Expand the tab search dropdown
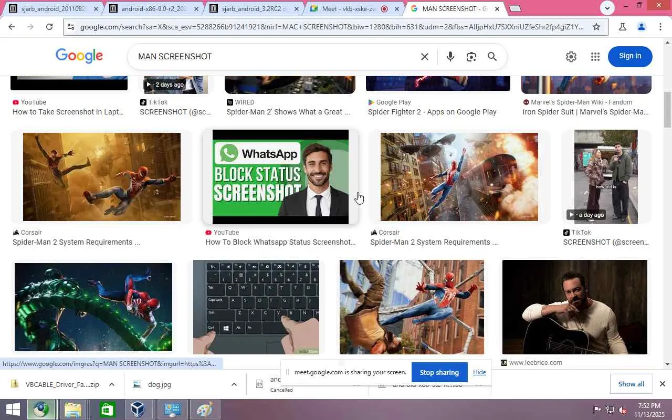 coord(607,8)
